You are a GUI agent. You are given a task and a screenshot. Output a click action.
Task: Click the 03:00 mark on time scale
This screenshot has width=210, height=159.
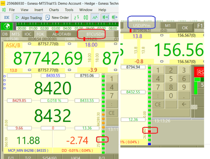pyautogui.click(x=56, y=28)
